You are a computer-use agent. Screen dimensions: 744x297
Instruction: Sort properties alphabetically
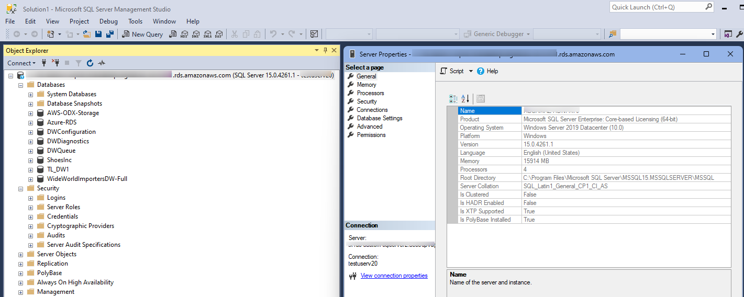[x=465, y=98]
